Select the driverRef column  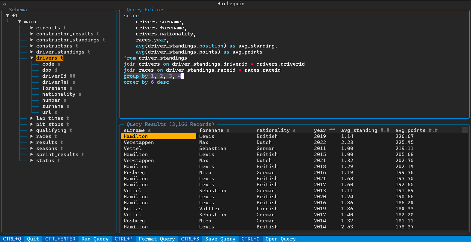pos(59,82)
